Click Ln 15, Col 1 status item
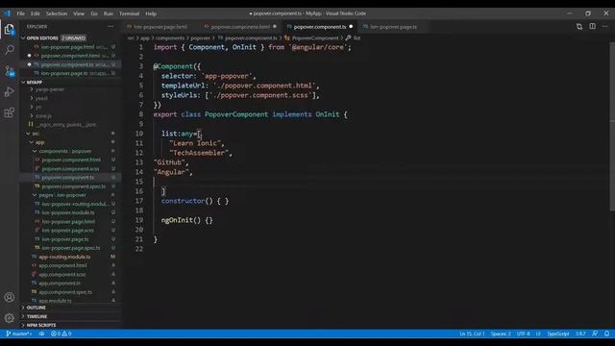The width and height of the screenshot is (615, 346). pos(472,334)
